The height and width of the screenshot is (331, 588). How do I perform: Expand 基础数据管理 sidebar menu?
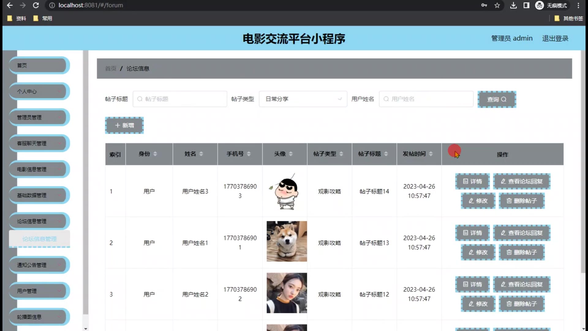(x=39, y=195)
